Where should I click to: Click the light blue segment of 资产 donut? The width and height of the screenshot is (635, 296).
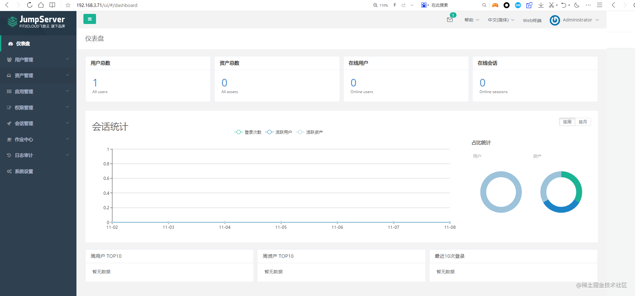546,183
